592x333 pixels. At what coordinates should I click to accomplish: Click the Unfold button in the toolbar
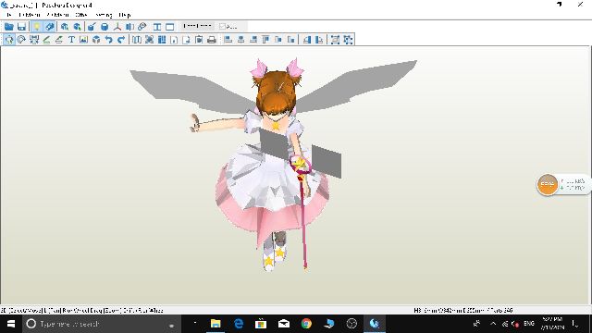(197, 26)
